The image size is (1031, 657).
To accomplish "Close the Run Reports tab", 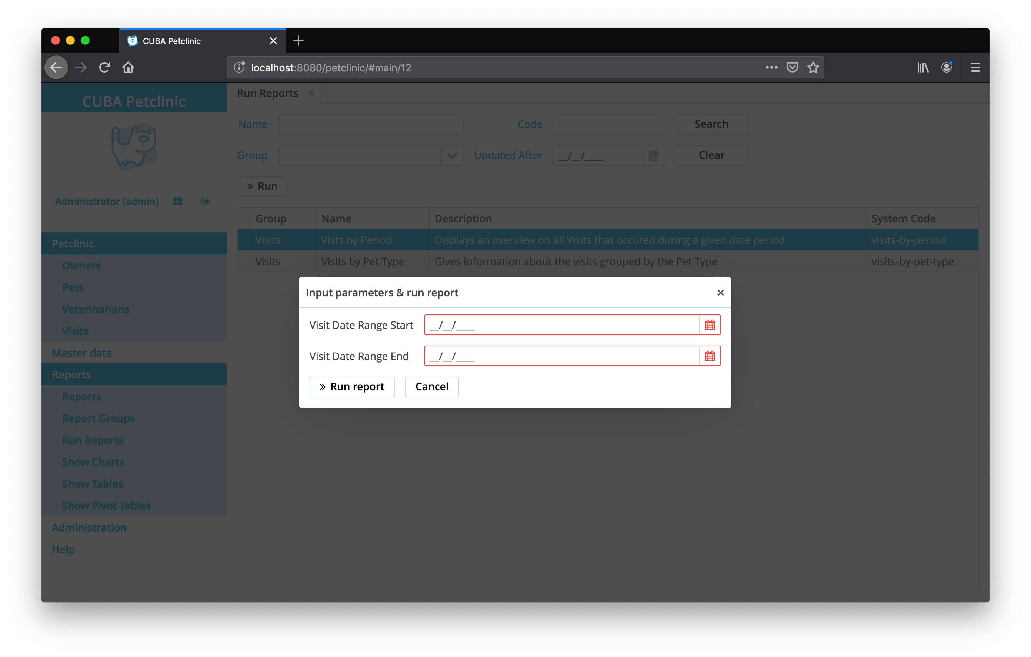I will (311, 94).
